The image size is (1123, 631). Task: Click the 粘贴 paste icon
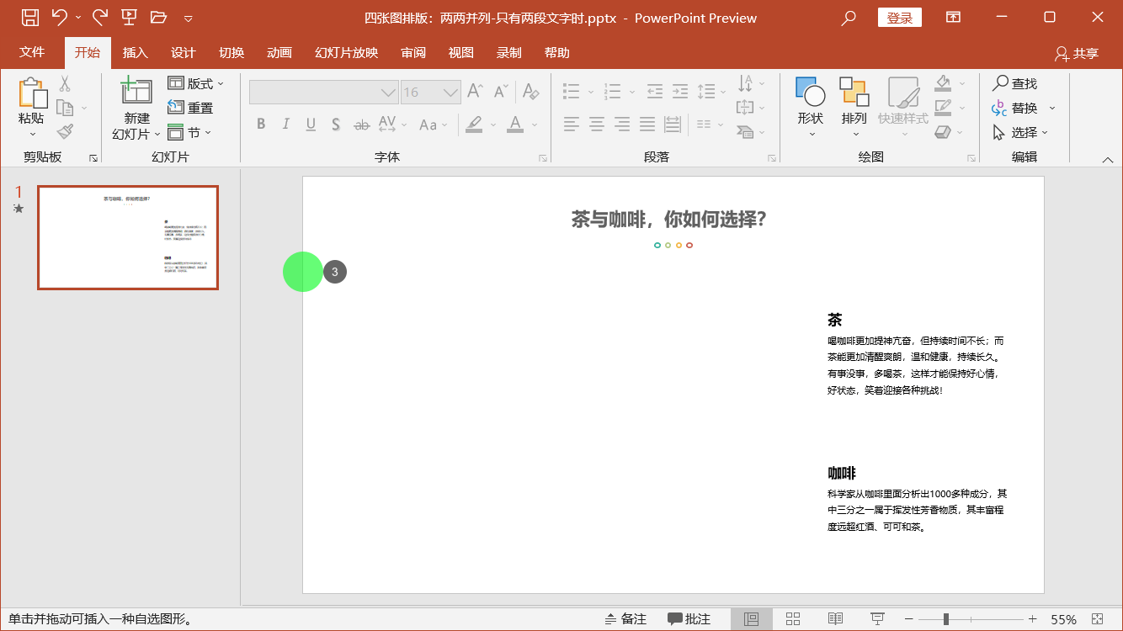32,93
